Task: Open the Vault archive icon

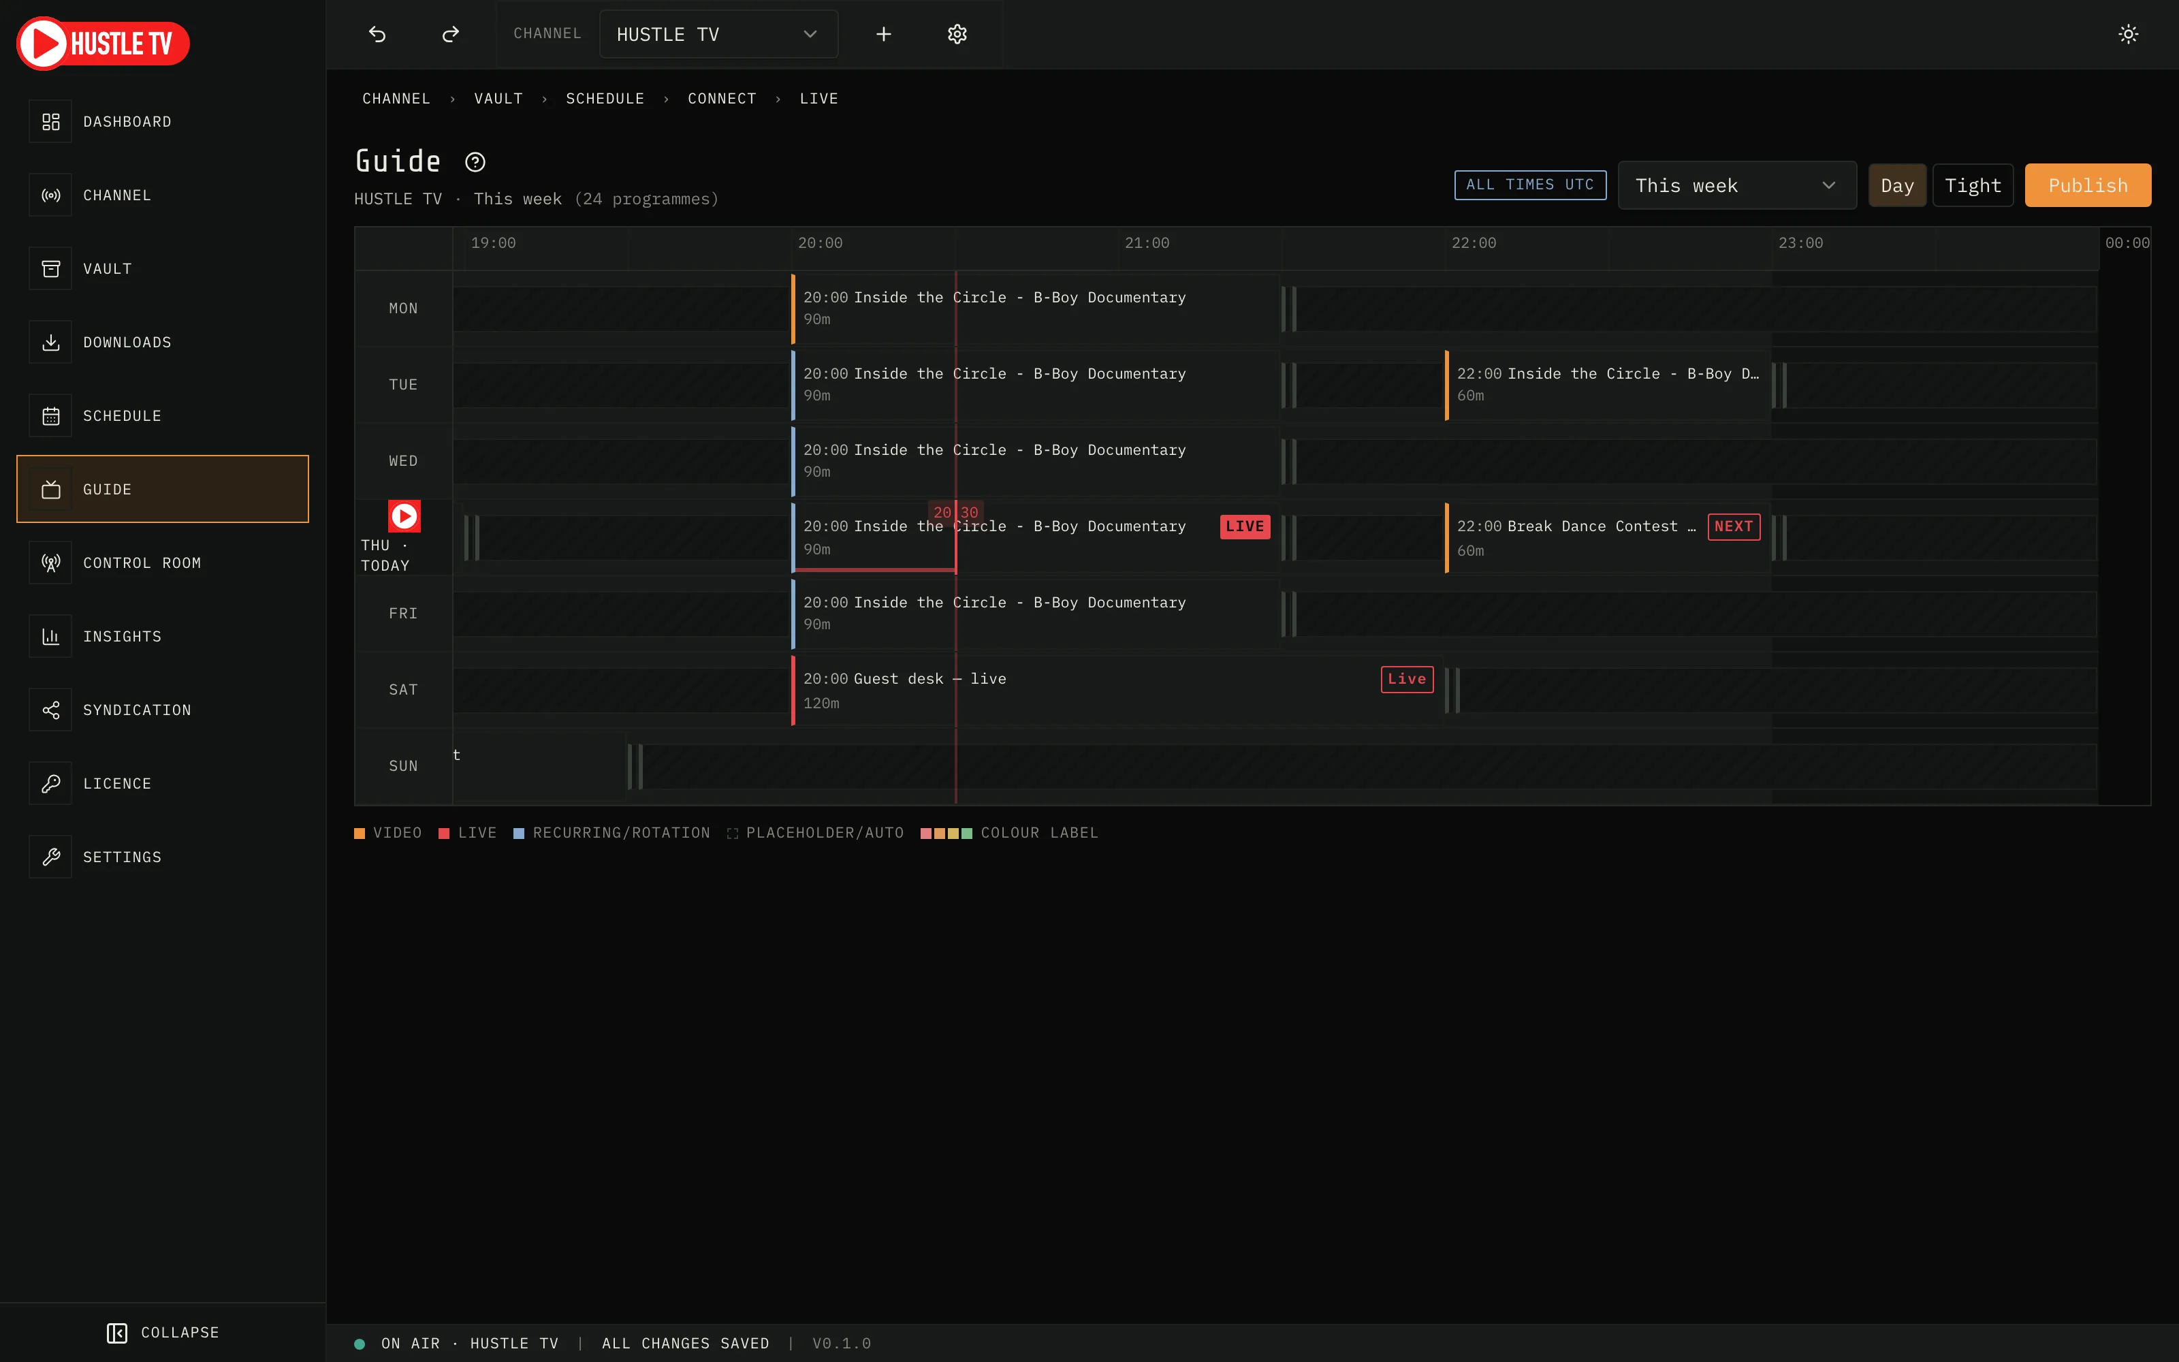Action: (x=50, y=270)
